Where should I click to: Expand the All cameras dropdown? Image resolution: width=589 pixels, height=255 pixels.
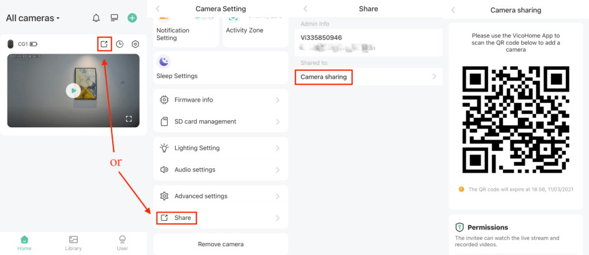(33, 18)
